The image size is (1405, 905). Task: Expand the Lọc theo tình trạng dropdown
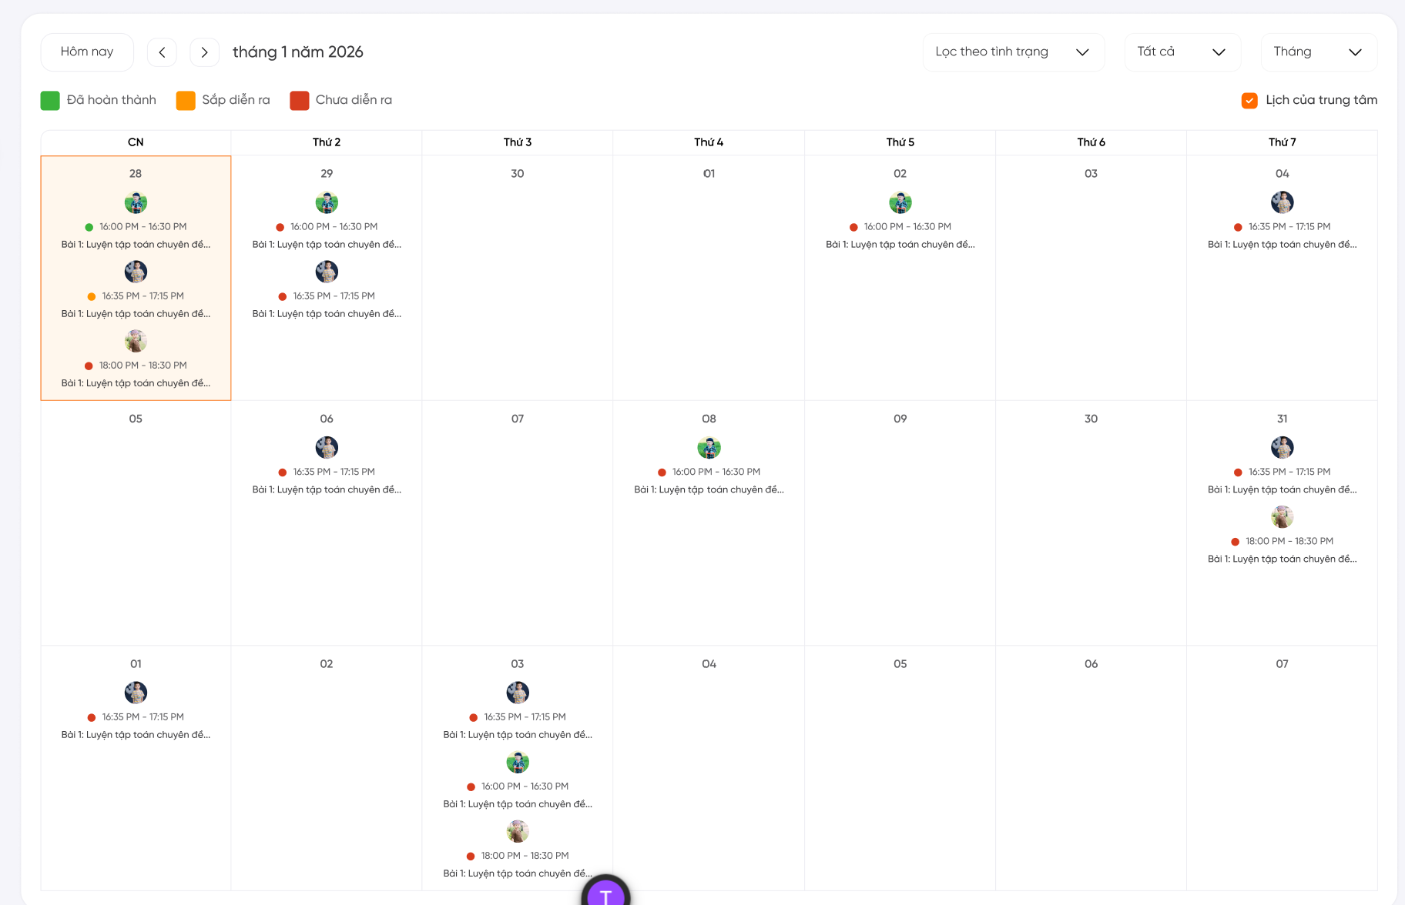click(1013, 52)
